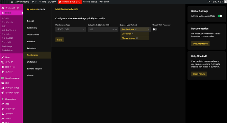Click the Bricks logo icon in sidebar
The width and height of the screenshot is (227, 123).
(3, 13)
